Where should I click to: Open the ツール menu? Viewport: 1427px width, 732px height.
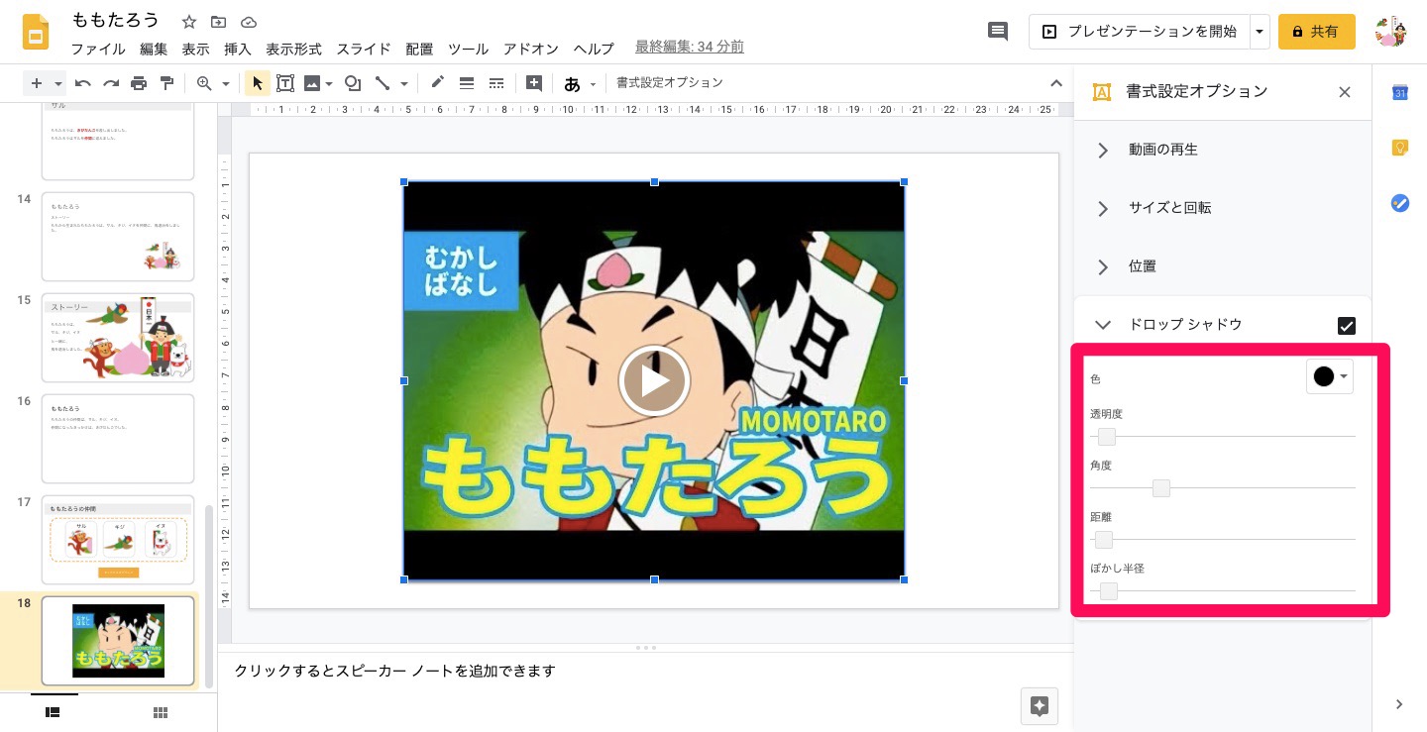click(x=468, y=49)
